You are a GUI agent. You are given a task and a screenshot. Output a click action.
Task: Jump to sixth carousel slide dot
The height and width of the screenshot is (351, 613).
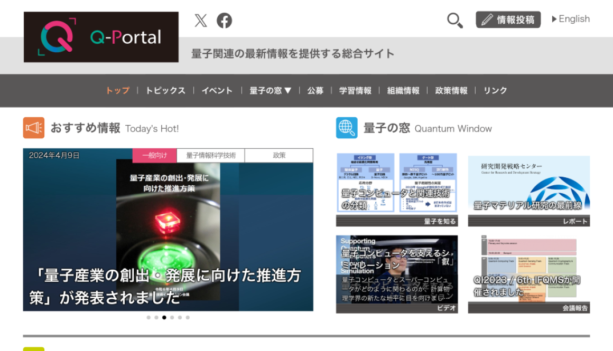point(188,317)
